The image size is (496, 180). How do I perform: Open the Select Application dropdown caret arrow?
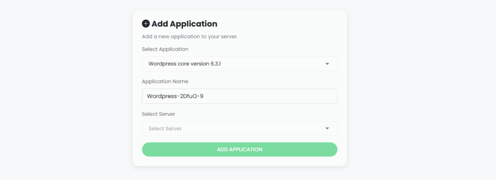pos(327,64)
